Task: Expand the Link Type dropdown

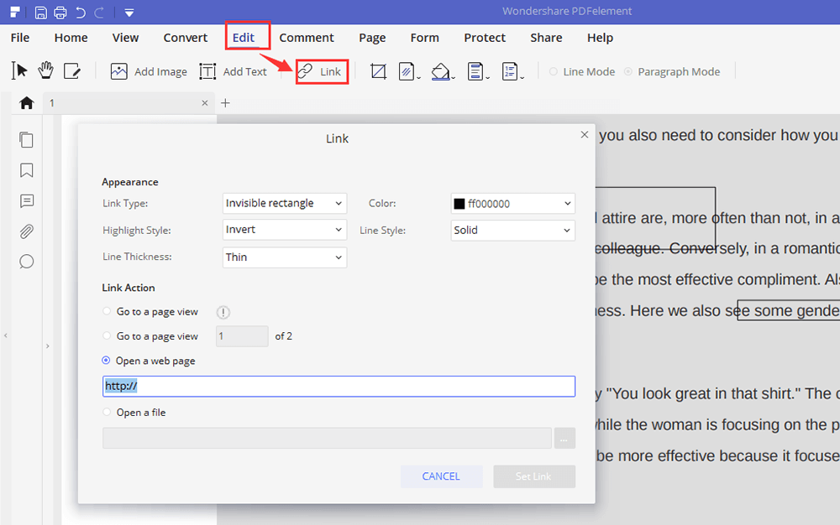Action: (x=285, y=203)
